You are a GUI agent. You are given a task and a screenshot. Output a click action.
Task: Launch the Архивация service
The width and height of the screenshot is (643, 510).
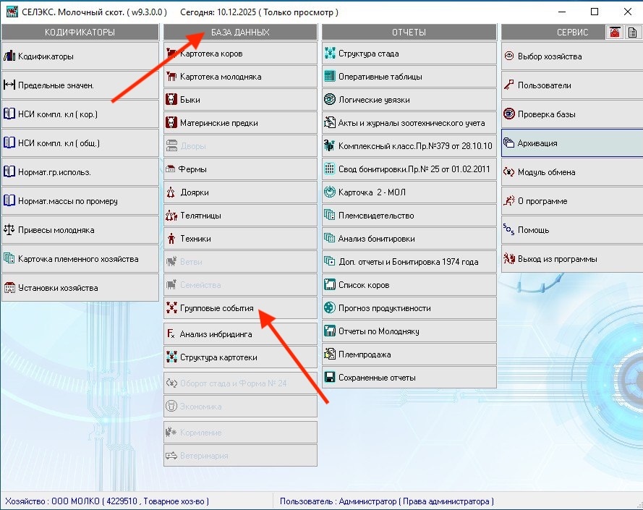click(x=572, y=143)
